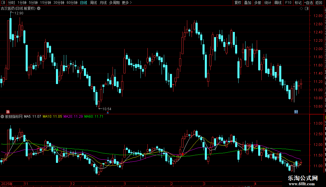Click the blue 财 financial marker icon
The width and height of the screenshot is (326, 187).
tap(296, 112)
